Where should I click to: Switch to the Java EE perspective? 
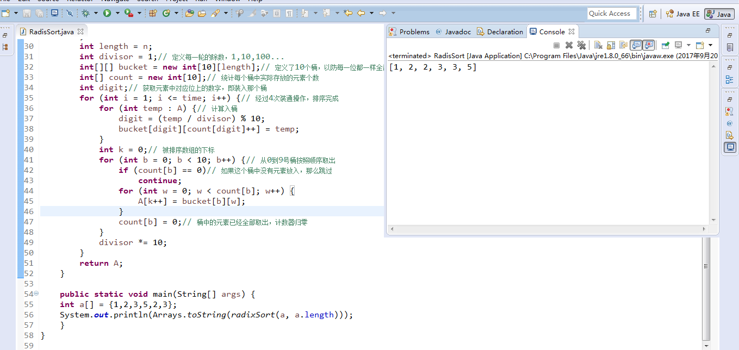[683, 14]
